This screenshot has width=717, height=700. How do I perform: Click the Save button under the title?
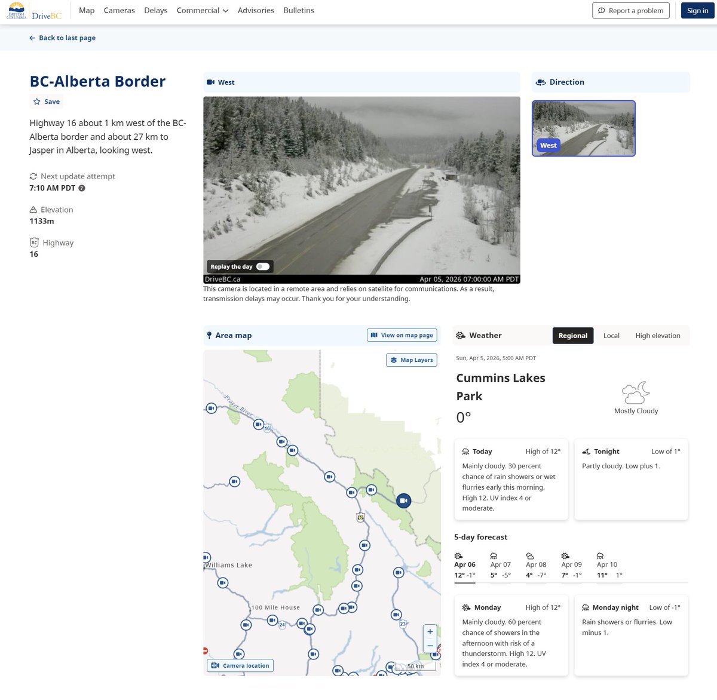point(47,102)
